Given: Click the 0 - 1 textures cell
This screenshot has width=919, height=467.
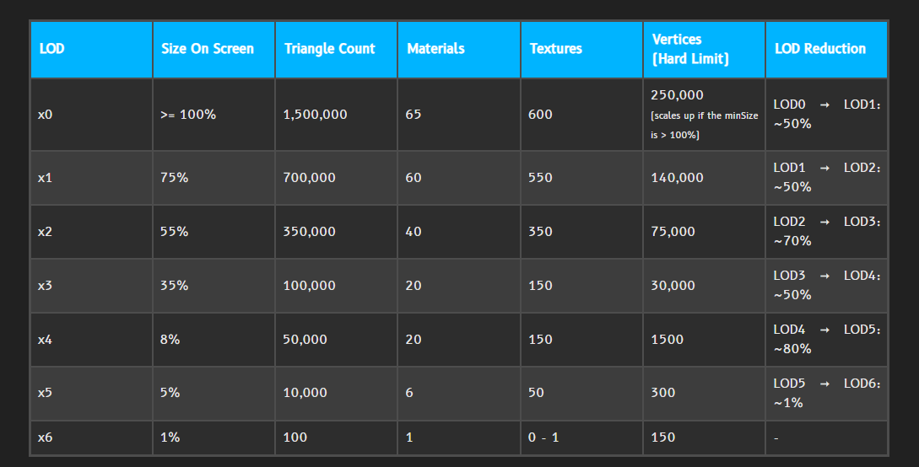Looking at the screenshot, I should [545, 437].
